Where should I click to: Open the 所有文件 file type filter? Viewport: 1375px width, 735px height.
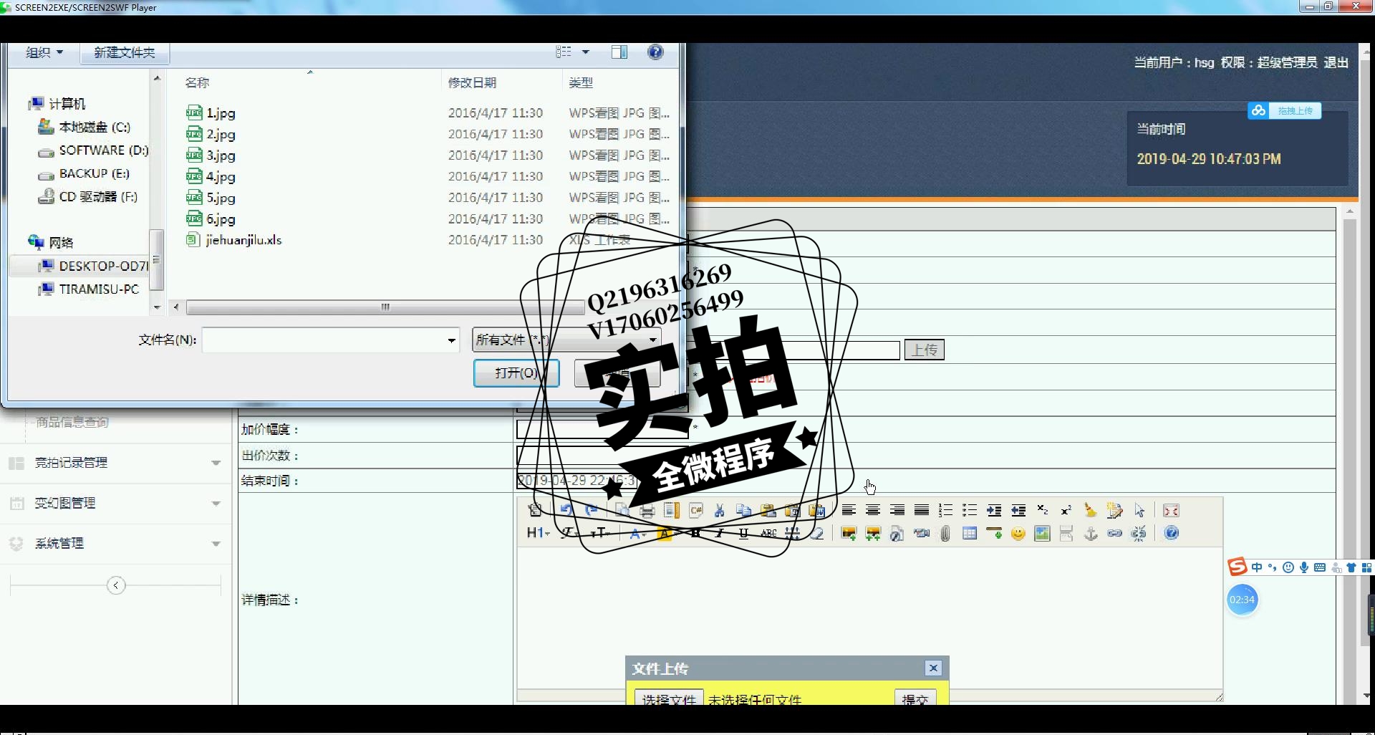coord(566,340)
